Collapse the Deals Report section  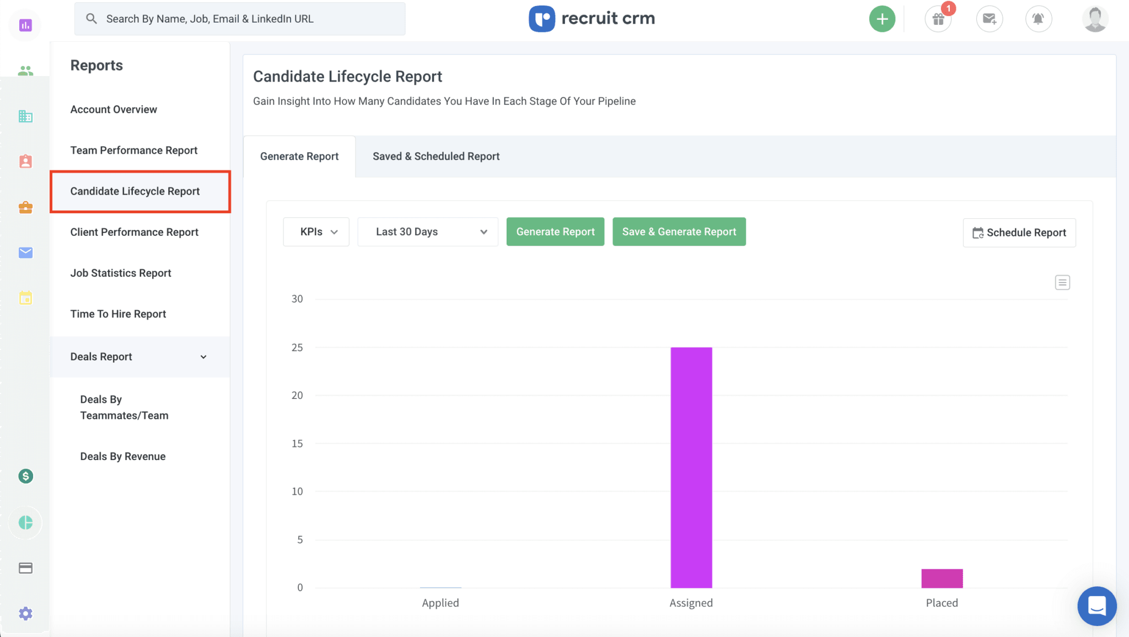click(x=203, y=357)
